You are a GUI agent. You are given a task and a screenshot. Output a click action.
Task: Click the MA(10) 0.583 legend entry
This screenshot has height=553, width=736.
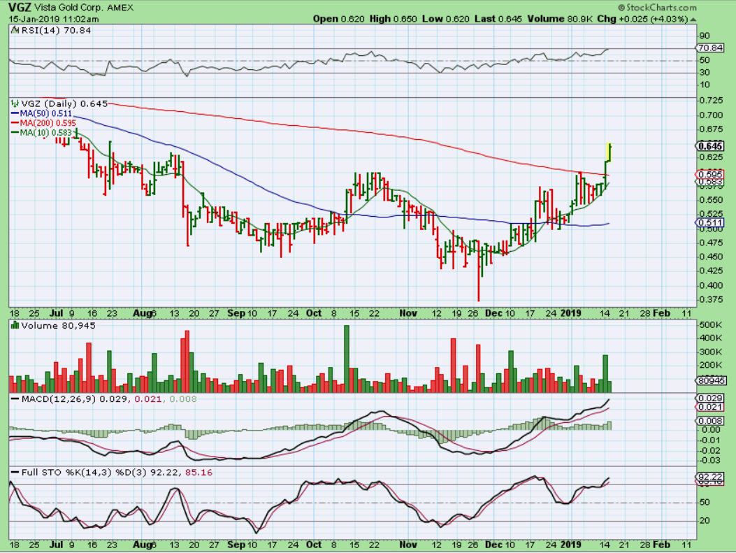(x=46, y=133)
